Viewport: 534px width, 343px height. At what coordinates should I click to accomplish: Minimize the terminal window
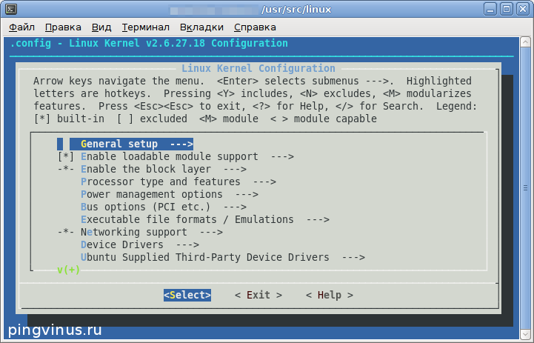click(490, 9)
